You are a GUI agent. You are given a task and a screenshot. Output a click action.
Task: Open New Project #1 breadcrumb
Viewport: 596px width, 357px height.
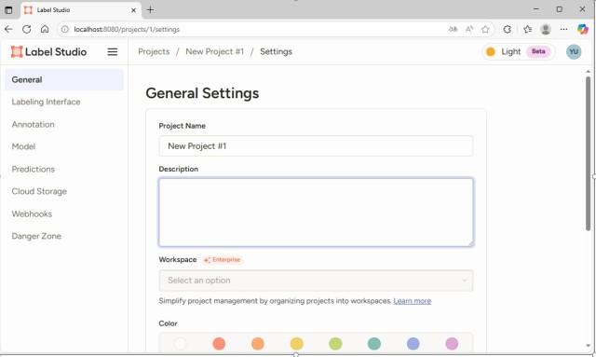click(215, 52)
